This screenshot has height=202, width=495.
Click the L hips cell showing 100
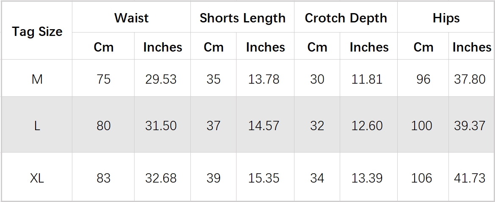tap(422, 126)
